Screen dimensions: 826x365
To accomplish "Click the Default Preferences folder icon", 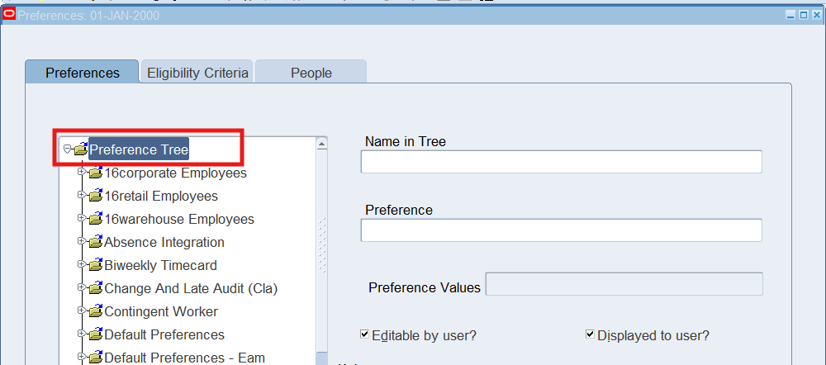I will click(95, 335).
